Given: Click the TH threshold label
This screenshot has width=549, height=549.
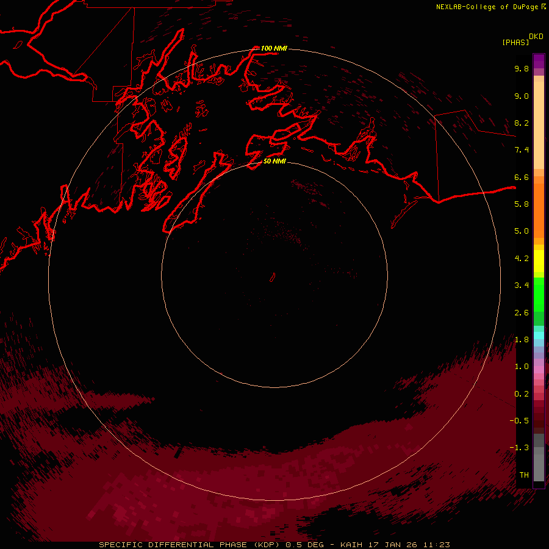Looking at the screenshot, I should 524,475.
